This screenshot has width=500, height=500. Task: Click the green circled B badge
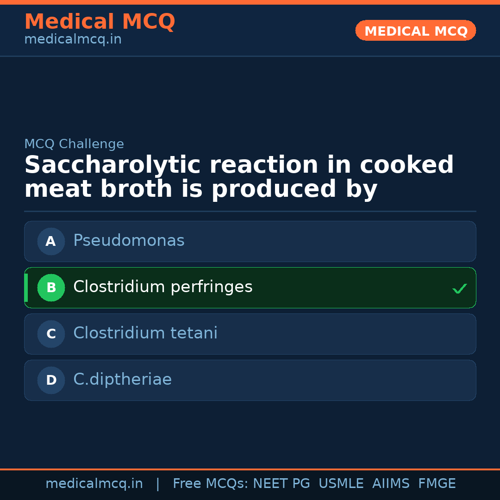point(51,287)
